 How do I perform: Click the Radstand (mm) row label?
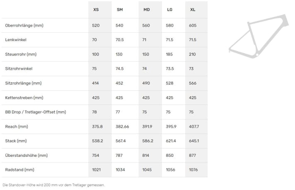[x=20, y=170]
